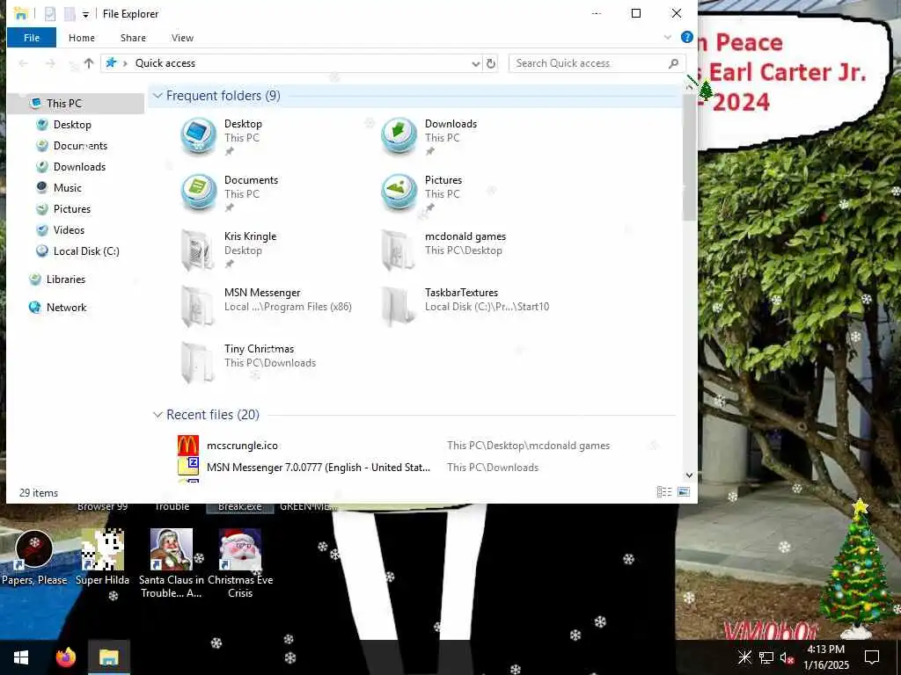Collapse the Recent files section
This screenshot has width=901, height=675.
coord(157,415)
